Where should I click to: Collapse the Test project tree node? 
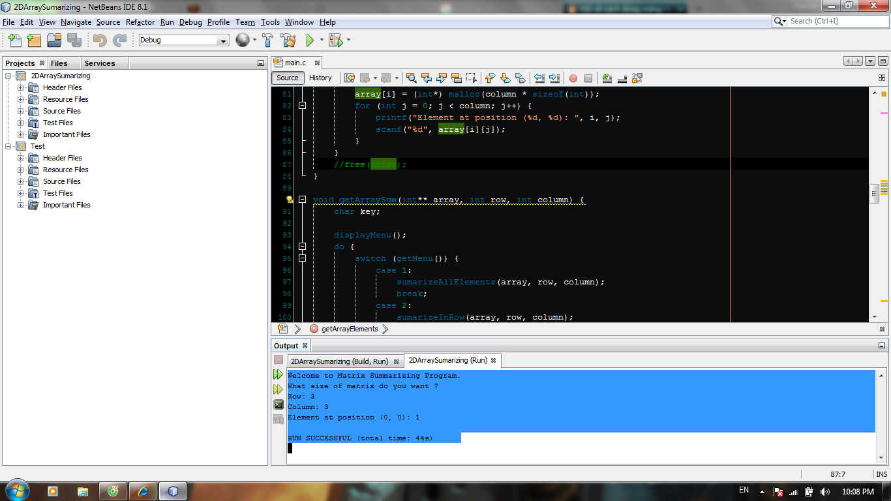click(x=9, y=146)
